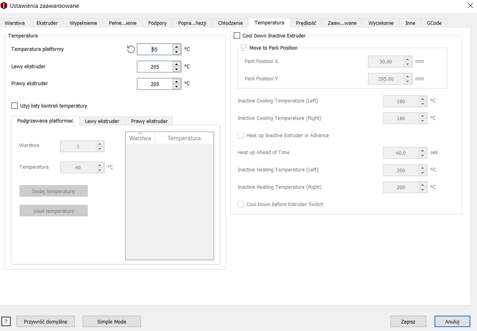477x331 pixels.
Task: Click the Przywróć domyślne button
Action: 45,321
